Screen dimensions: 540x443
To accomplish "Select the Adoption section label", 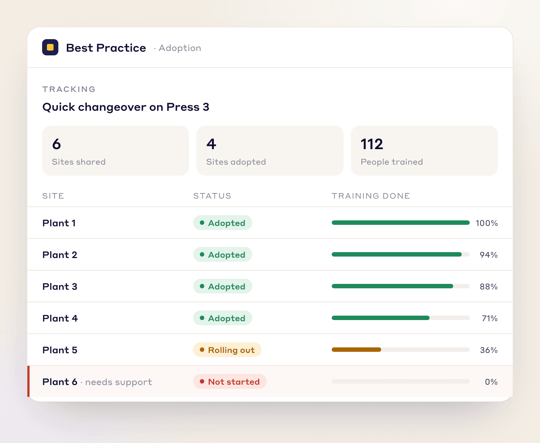I will coord(180,48).
